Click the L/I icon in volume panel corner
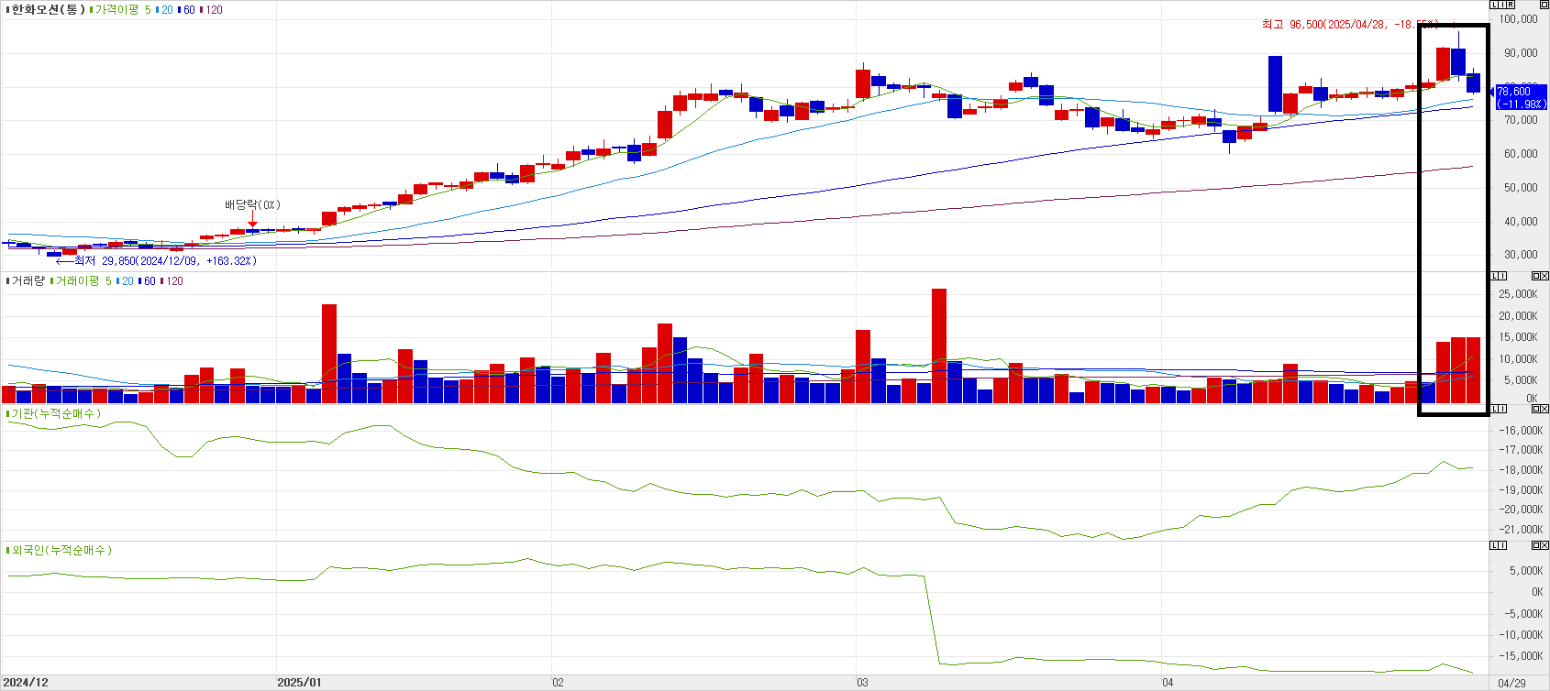This screenshot has height=691, width=1550. coord(1499,275)
